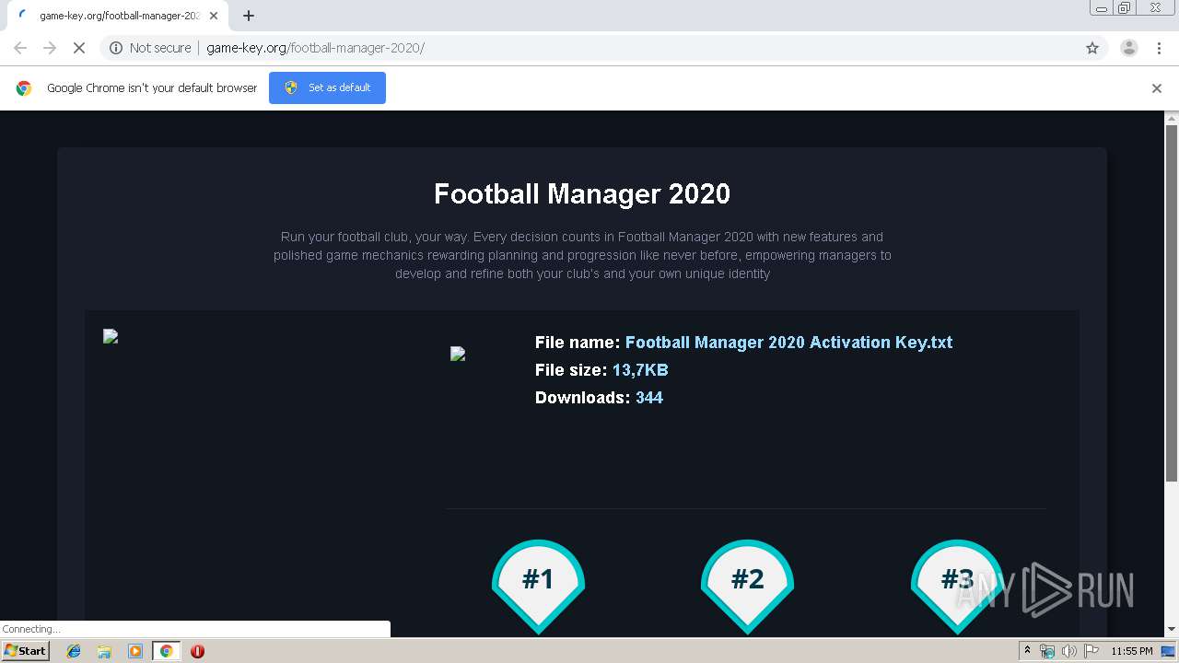Open the Chrome profile avatar
The image size is (1179, 663).
pyautogui.click(x=1128, y=48)
